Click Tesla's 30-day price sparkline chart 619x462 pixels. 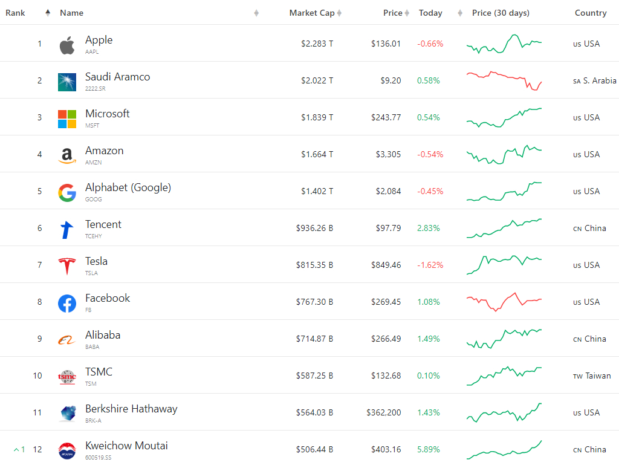504,265
